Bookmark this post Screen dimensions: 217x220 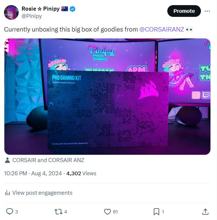coord(156,212)
